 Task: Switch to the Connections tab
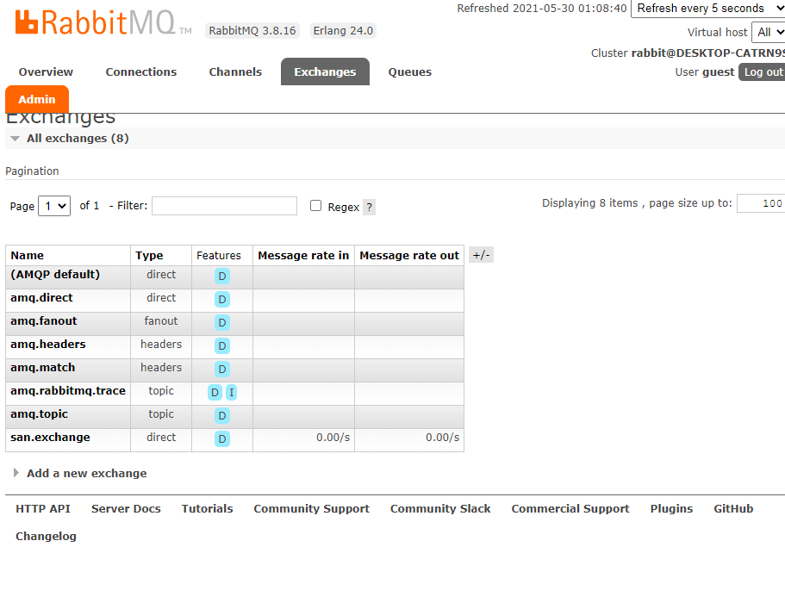point(140,71)
